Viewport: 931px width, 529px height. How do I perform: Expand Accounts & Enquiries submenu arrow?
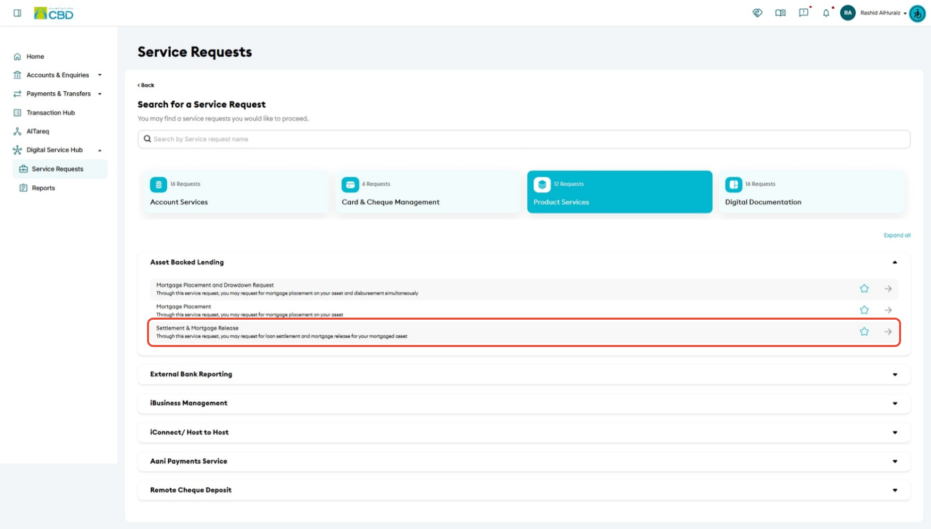click(100, 75)
